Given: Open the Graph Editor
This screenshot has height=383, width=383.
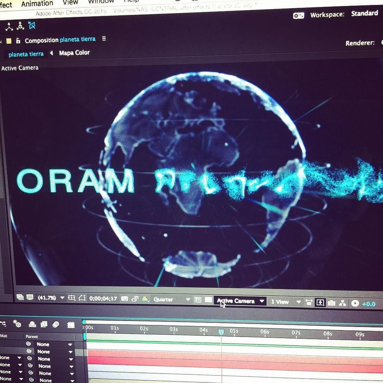Looking at the screenshot, I should (x=70, y=324).
